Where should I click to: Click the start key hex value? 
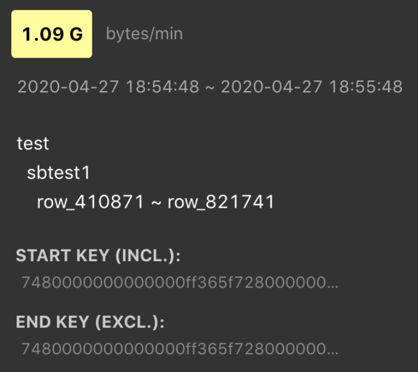[x=173, y=283]
